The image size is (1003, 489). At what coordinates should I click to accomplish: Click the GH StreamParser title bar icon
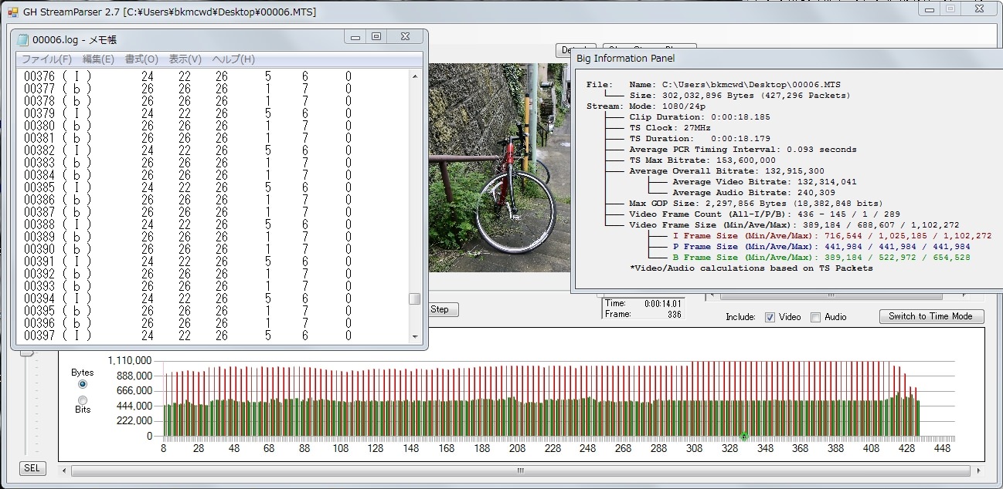click(x=12, y=12)
